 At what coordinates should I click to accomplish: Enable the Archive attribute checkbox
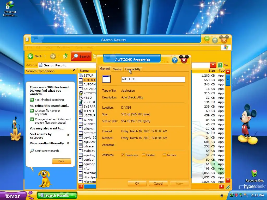(164, 155)
